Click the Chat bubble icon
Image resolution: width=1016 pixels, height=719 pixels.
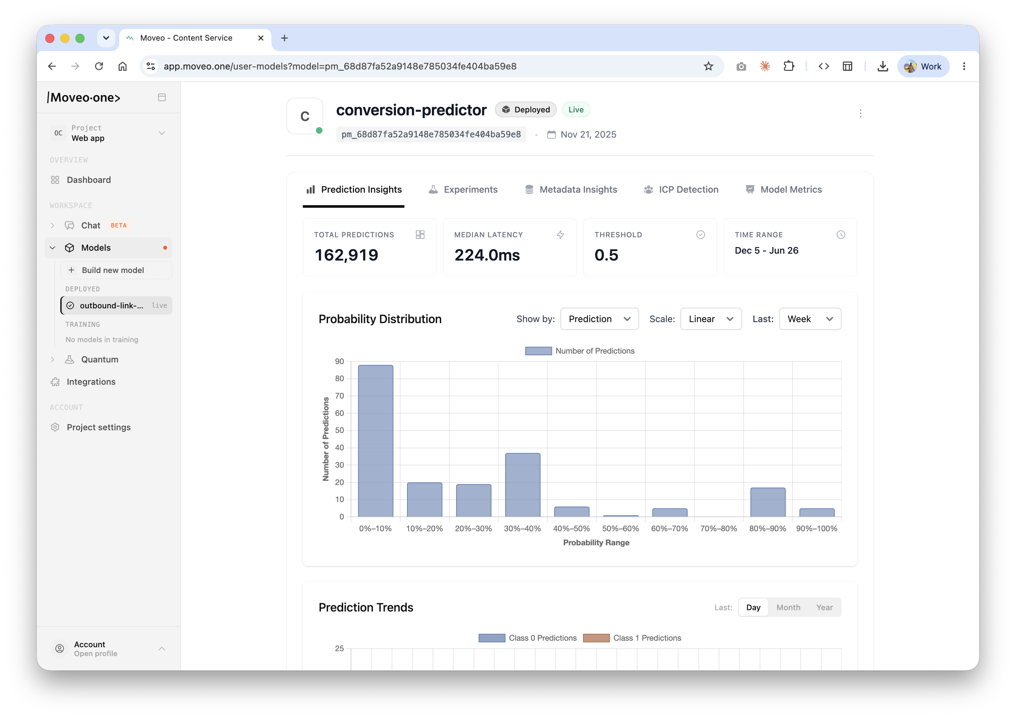click(69, 225)
